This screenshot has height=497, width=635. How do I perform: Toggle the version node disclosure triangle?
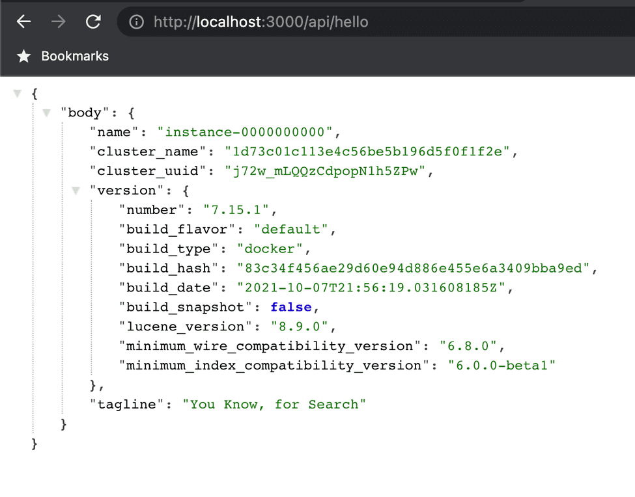click(x=76, y=191)
